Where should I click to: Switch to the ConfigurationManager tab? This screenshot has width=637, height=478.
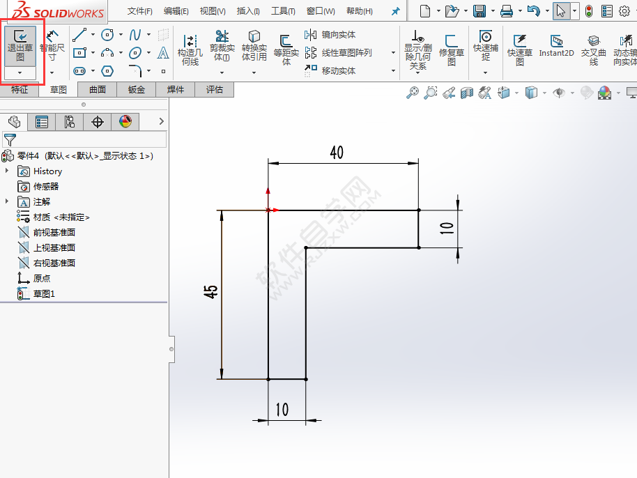point(68,123)
